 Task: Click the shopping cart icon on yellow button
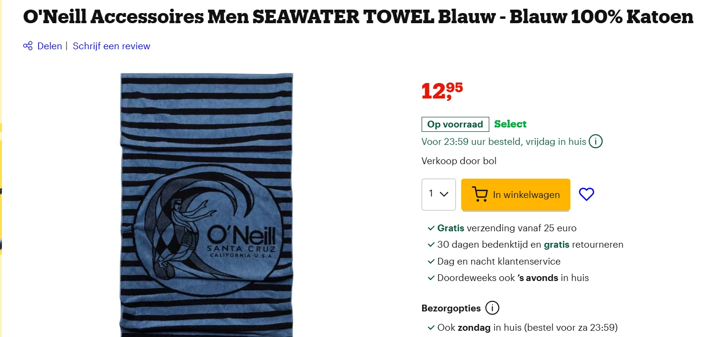coord(480,195)
